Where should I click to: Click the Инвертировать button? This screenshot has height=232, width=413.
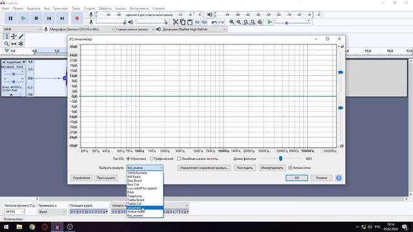pos(272,168)
